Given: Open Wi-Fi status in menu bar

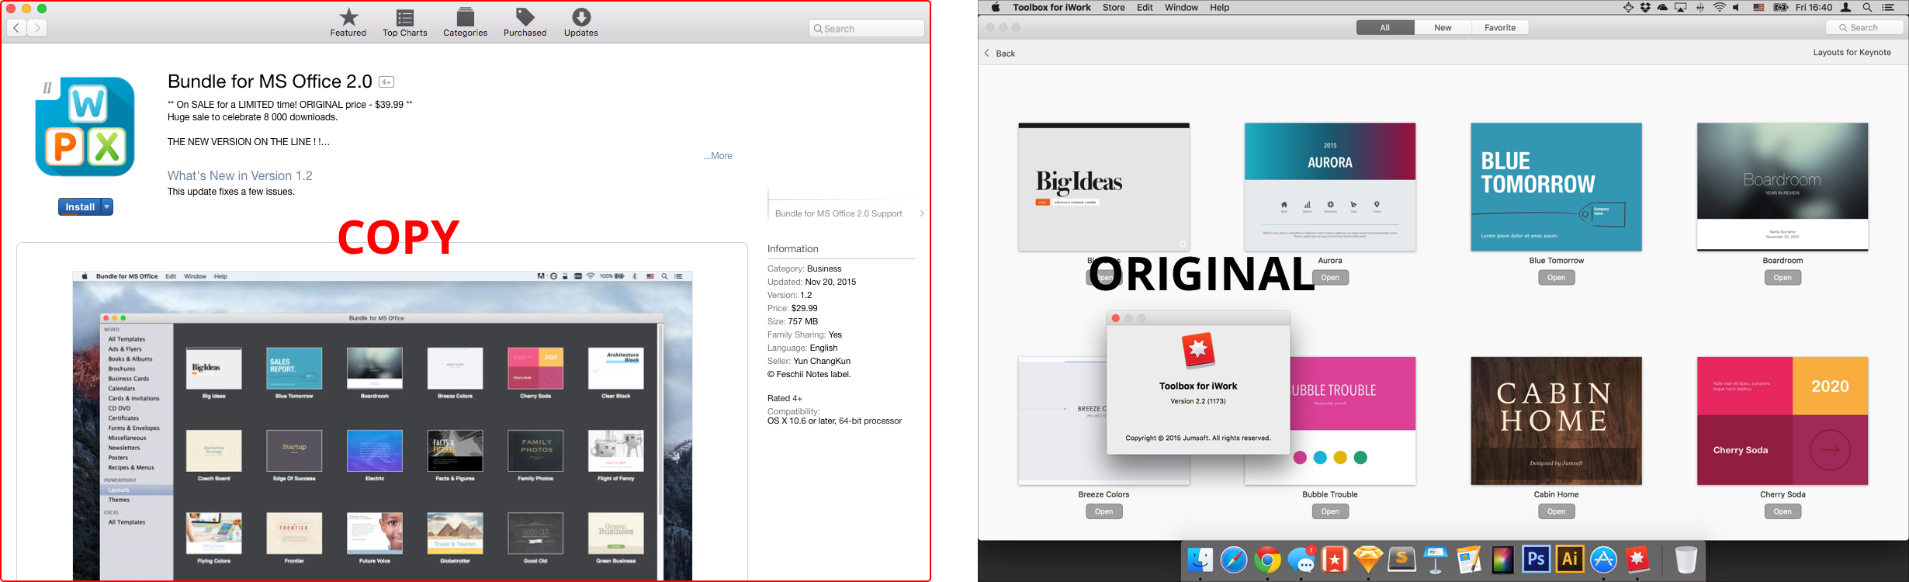Looking at the screenshot, I should tap(1720, 8).
